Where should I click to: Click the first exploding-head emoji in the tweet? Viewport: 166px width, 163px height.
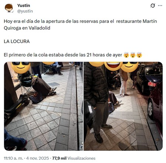126,55
